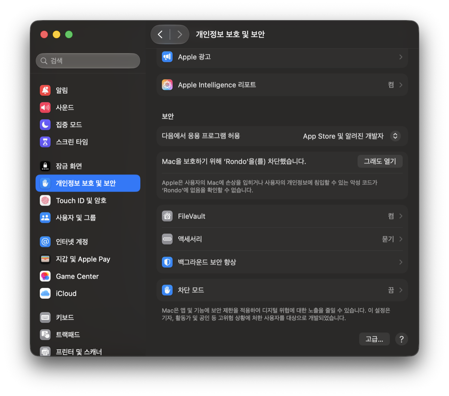Click the Users & Groups (사용자 및 그룹) icon
The height and width of the screenshot is (396, 449).
[x=45, y=218]
